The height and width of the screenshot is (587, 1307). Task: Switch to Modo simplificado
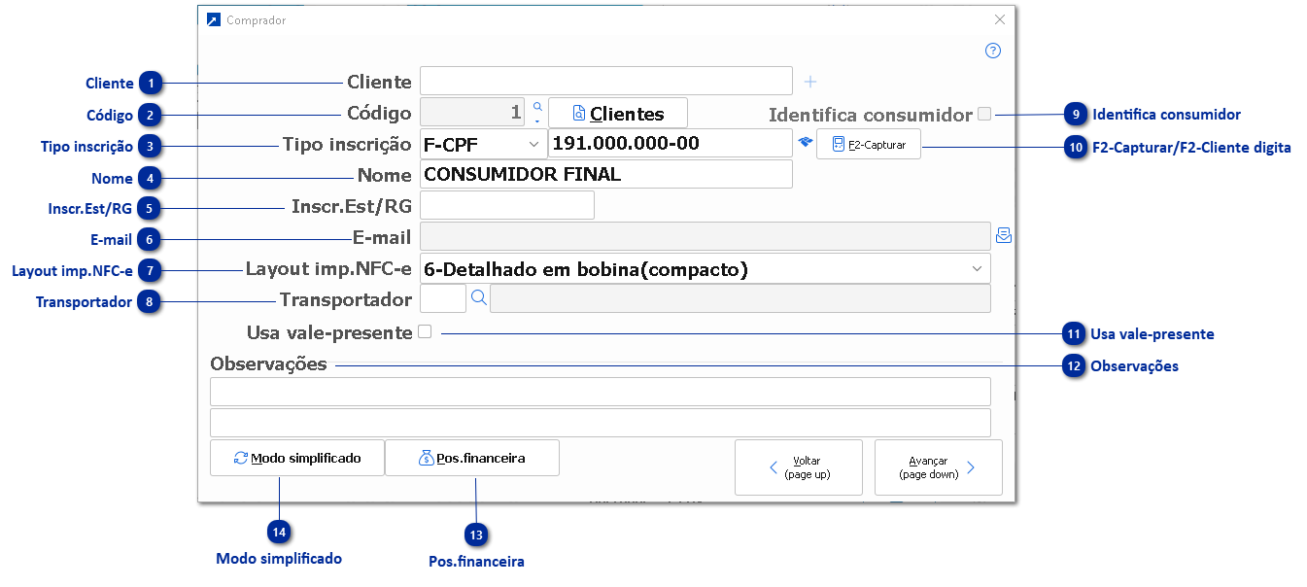[x=297, y=458]
